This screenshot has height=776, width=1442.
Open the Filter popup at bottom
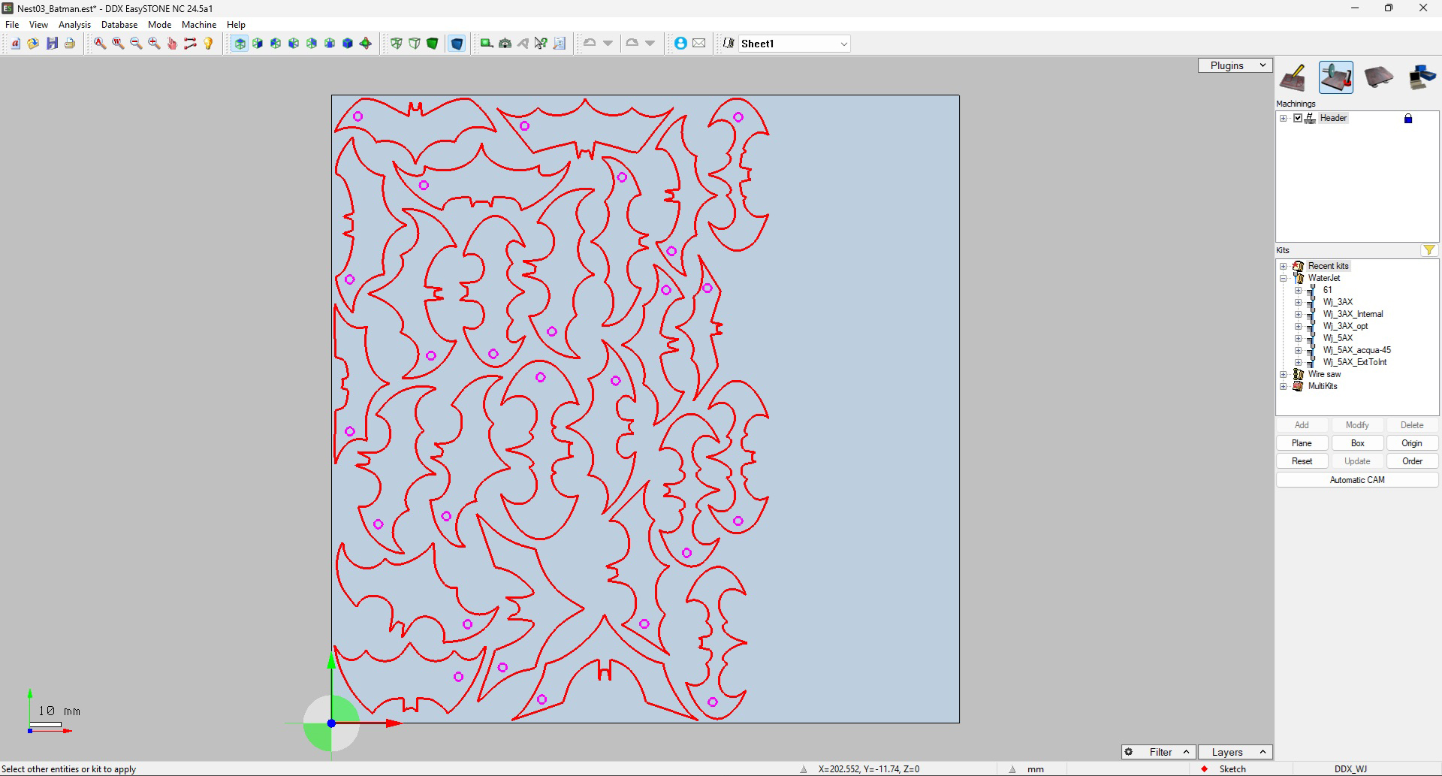pyautogui.click(x=1158, y=752)
